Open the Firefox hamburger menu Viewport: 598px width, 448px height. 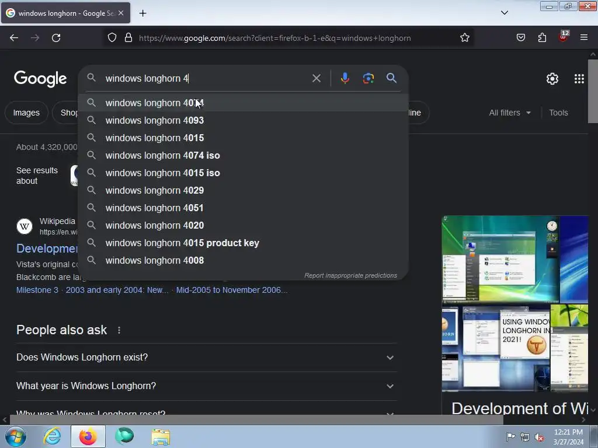tap(584, 37)
